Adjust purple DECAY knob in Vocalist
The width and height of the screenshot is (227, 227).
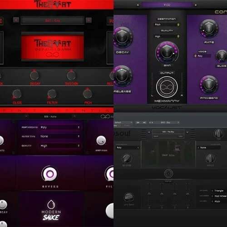[x=122, y=38]
